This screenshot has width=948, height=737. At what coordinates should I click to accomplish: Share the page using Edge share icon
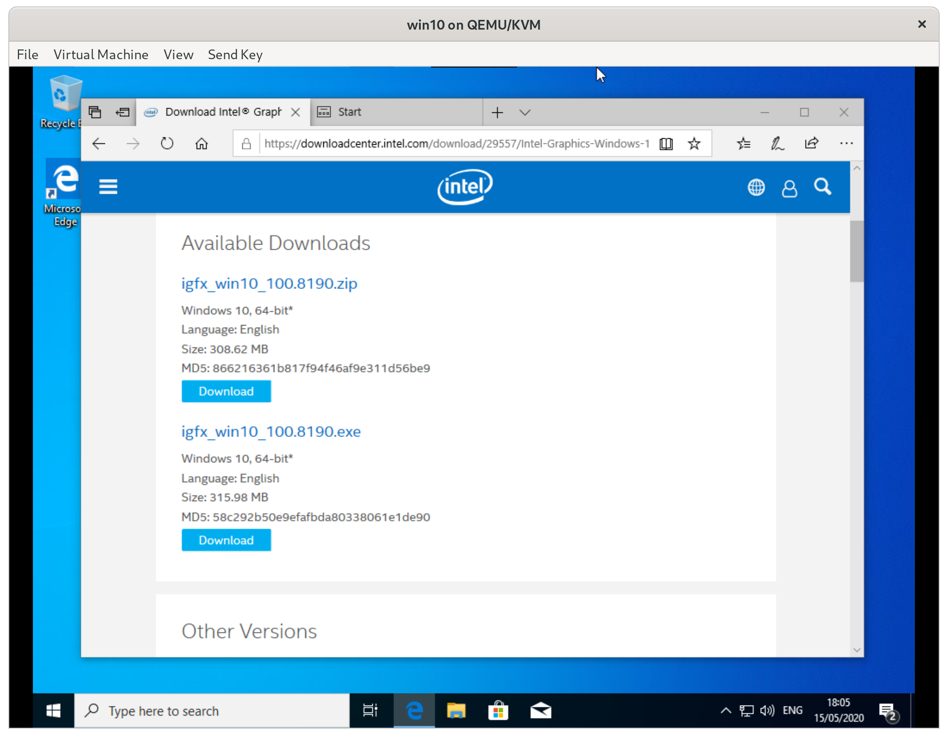[812, 143]
